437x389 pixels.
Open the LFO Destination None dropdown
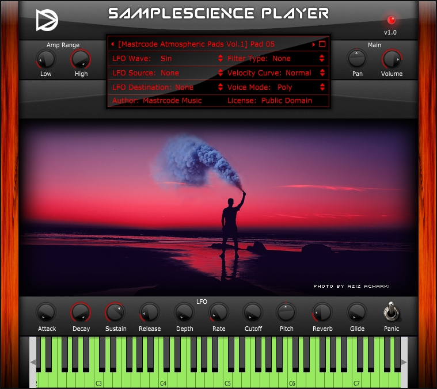pyautogui.click(x=184, y=87)
